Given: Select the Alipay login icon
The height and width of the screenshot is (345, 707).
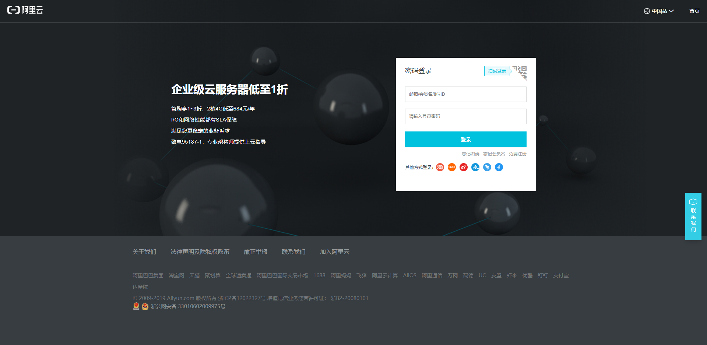Looking at the screenshot, I should tap(475, 167).
